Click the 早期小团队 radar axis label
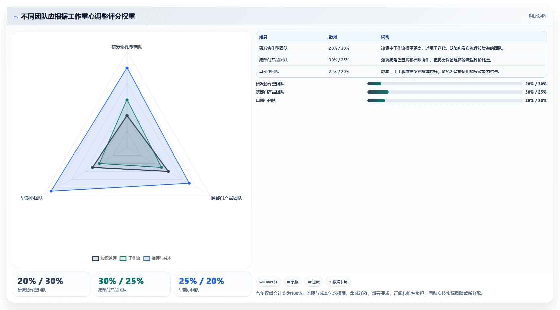This screenshot has height=310, width=560. [x=32, y=198]
